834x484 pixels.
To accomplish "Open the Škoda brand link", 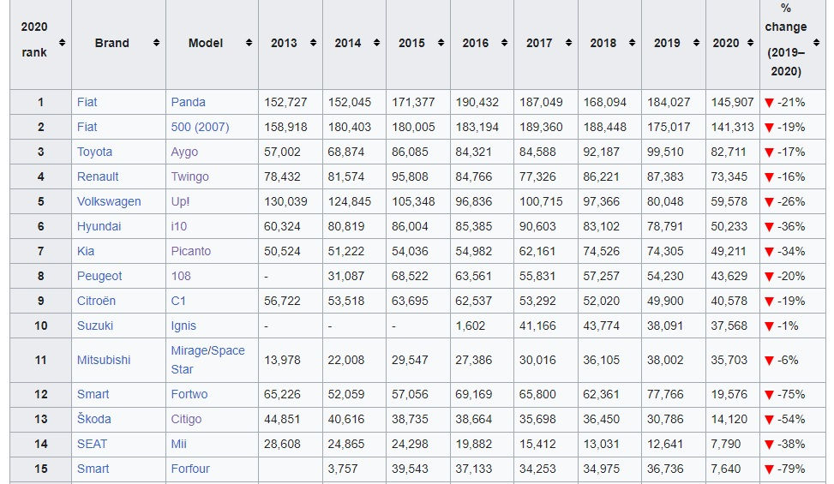I will (94, 419).
